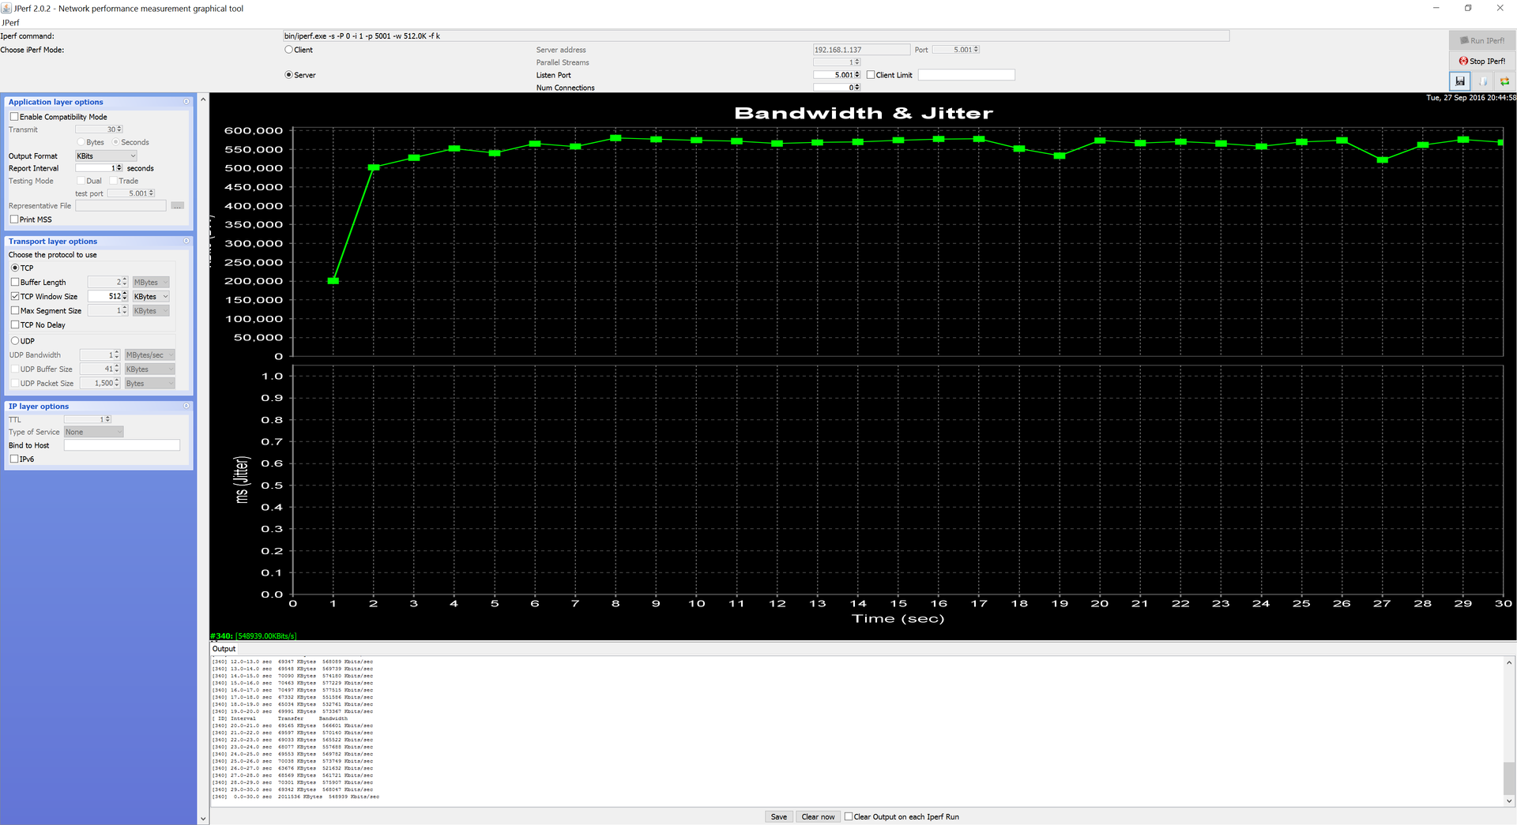Open the UDP Bandwidth MBytes/sec dropdown
This screenshot has height=825, width=1517.
point(150,355)
